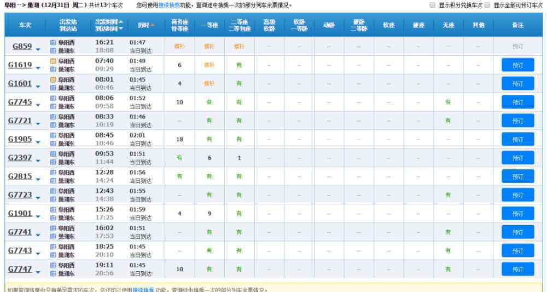Open train number G7743 link
Viewport: 547px width, 292px height.
click(x=20, y=250)
